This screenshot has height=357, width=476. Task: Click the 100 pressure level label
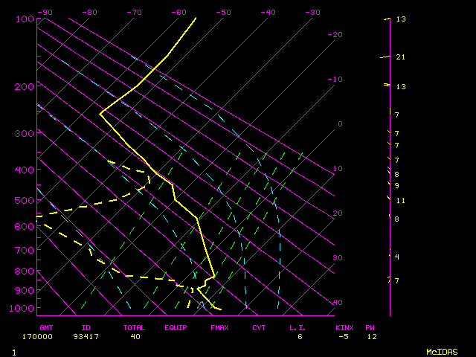point(25,19)
